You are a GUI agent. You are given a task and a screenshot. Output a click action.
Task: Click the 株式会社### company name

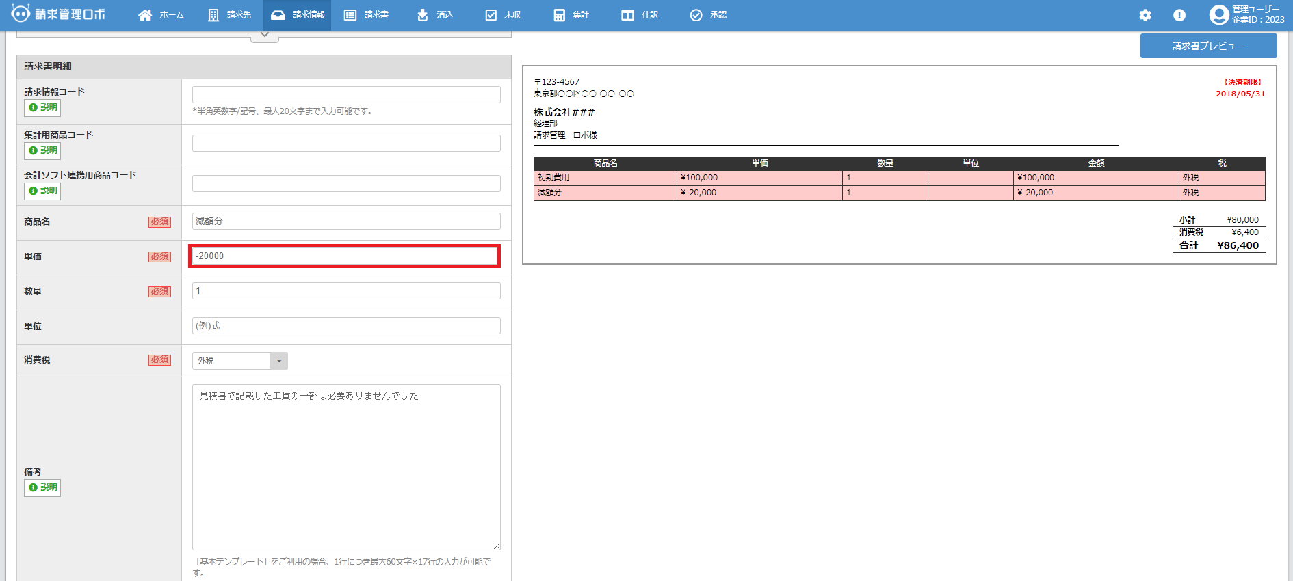coord(564,112)
